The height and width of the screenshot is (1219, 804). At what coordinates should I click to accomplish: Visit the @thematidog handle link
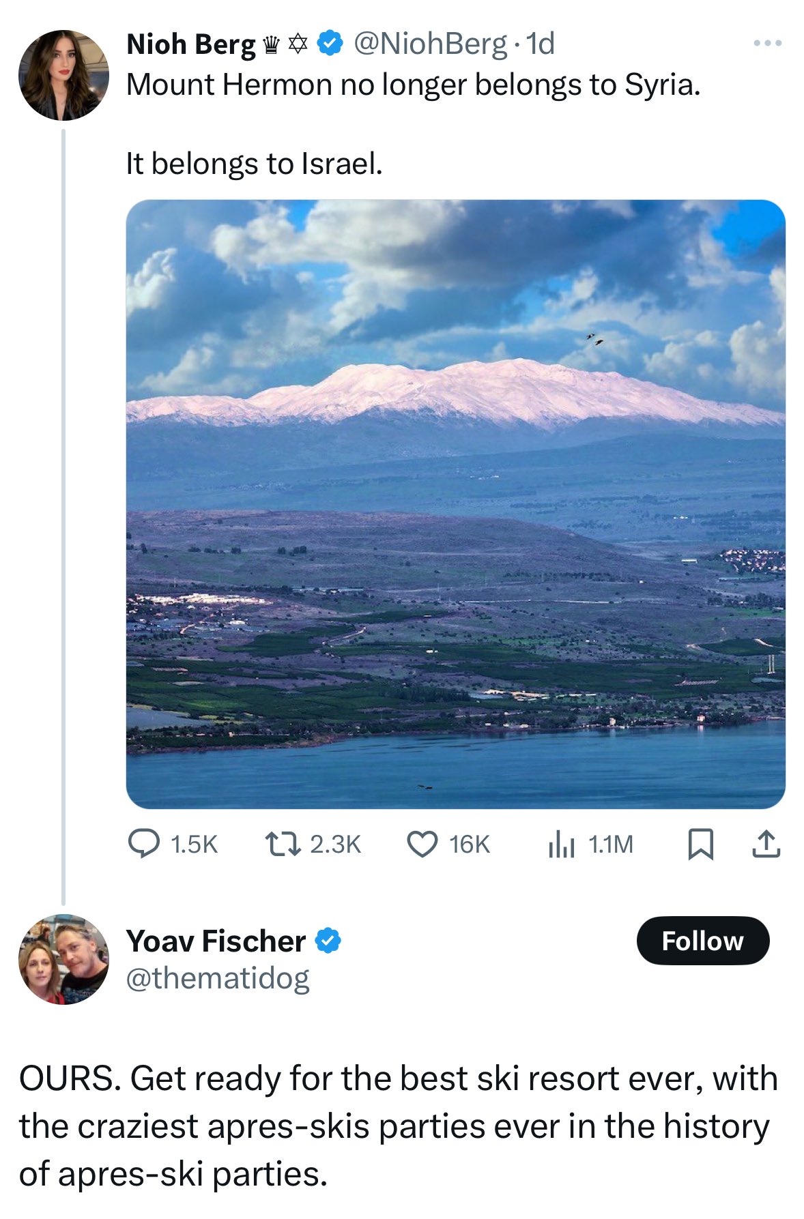tap(218, 978)
